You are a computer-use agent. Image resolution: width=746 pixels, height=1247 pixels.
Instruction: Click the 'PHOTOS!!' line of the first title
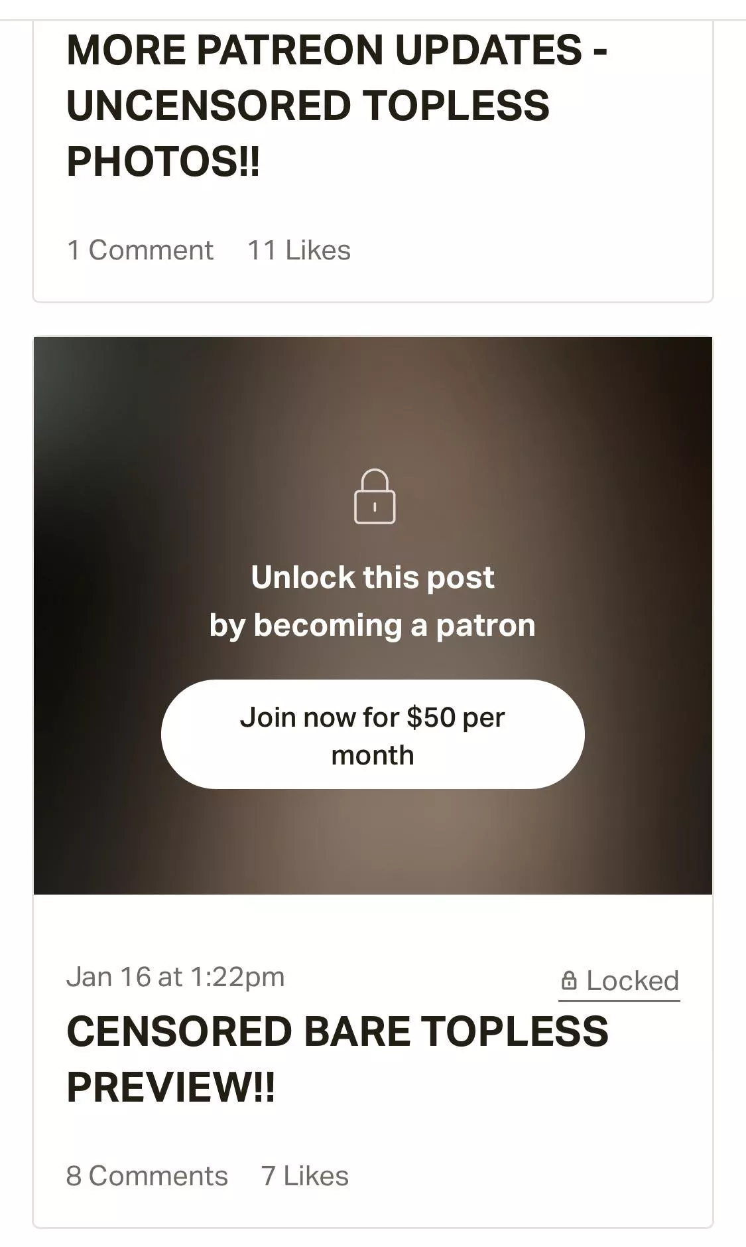(163, 161)
